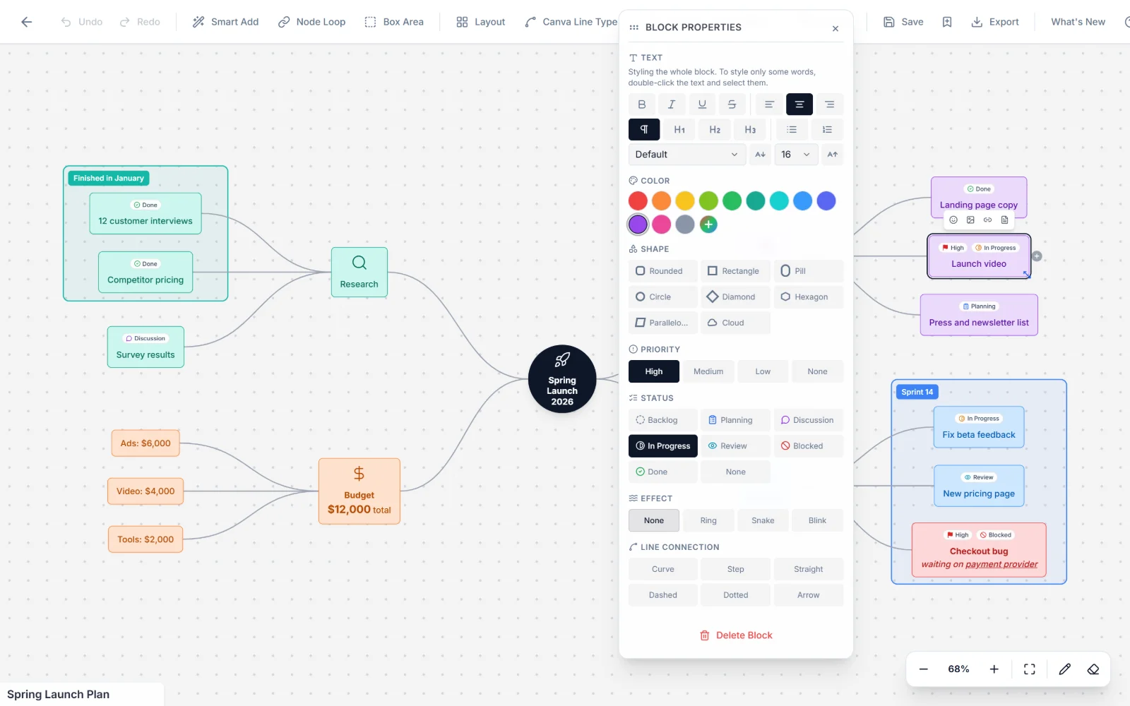Enter fullscreen canvas view

click(x=1030, y=669)
